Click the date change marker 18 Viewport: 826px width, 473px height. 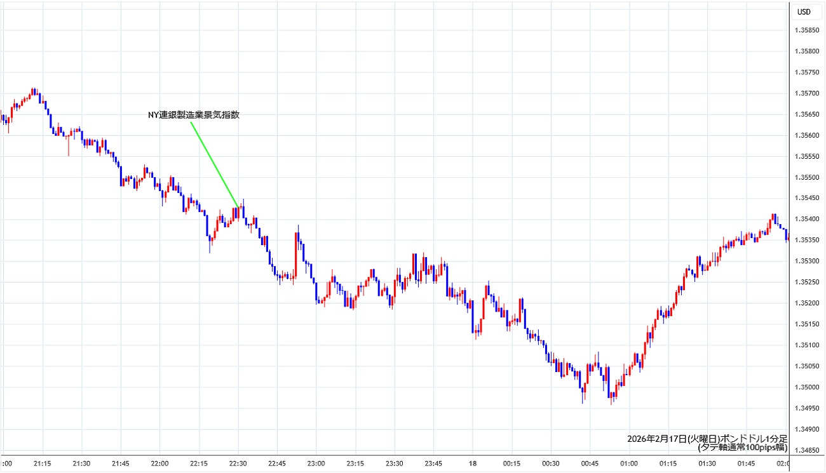(x=472, y=463)
